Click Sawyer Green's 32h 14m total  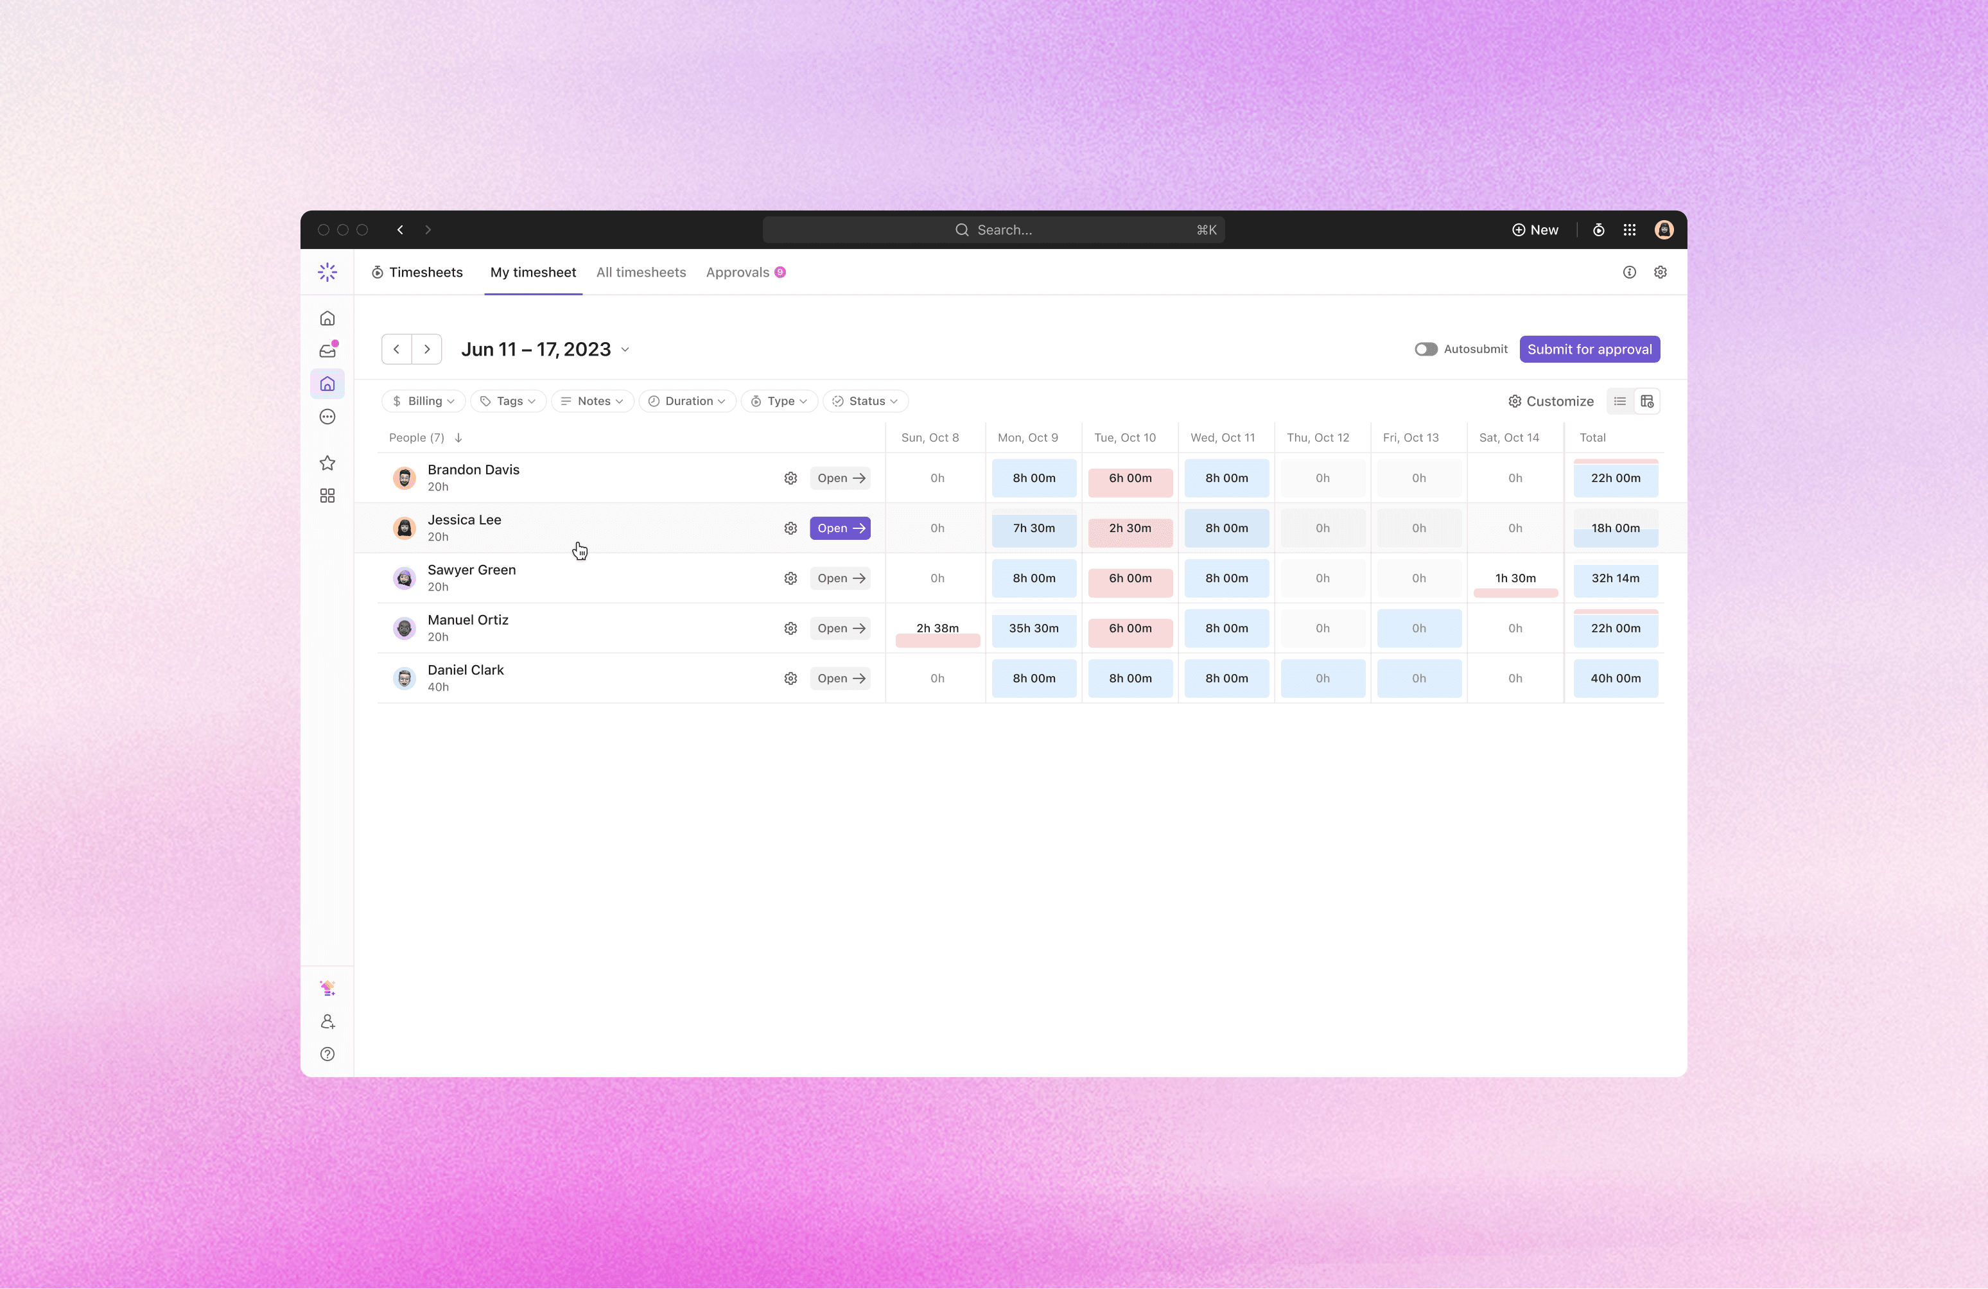[x=1616, y=578]
